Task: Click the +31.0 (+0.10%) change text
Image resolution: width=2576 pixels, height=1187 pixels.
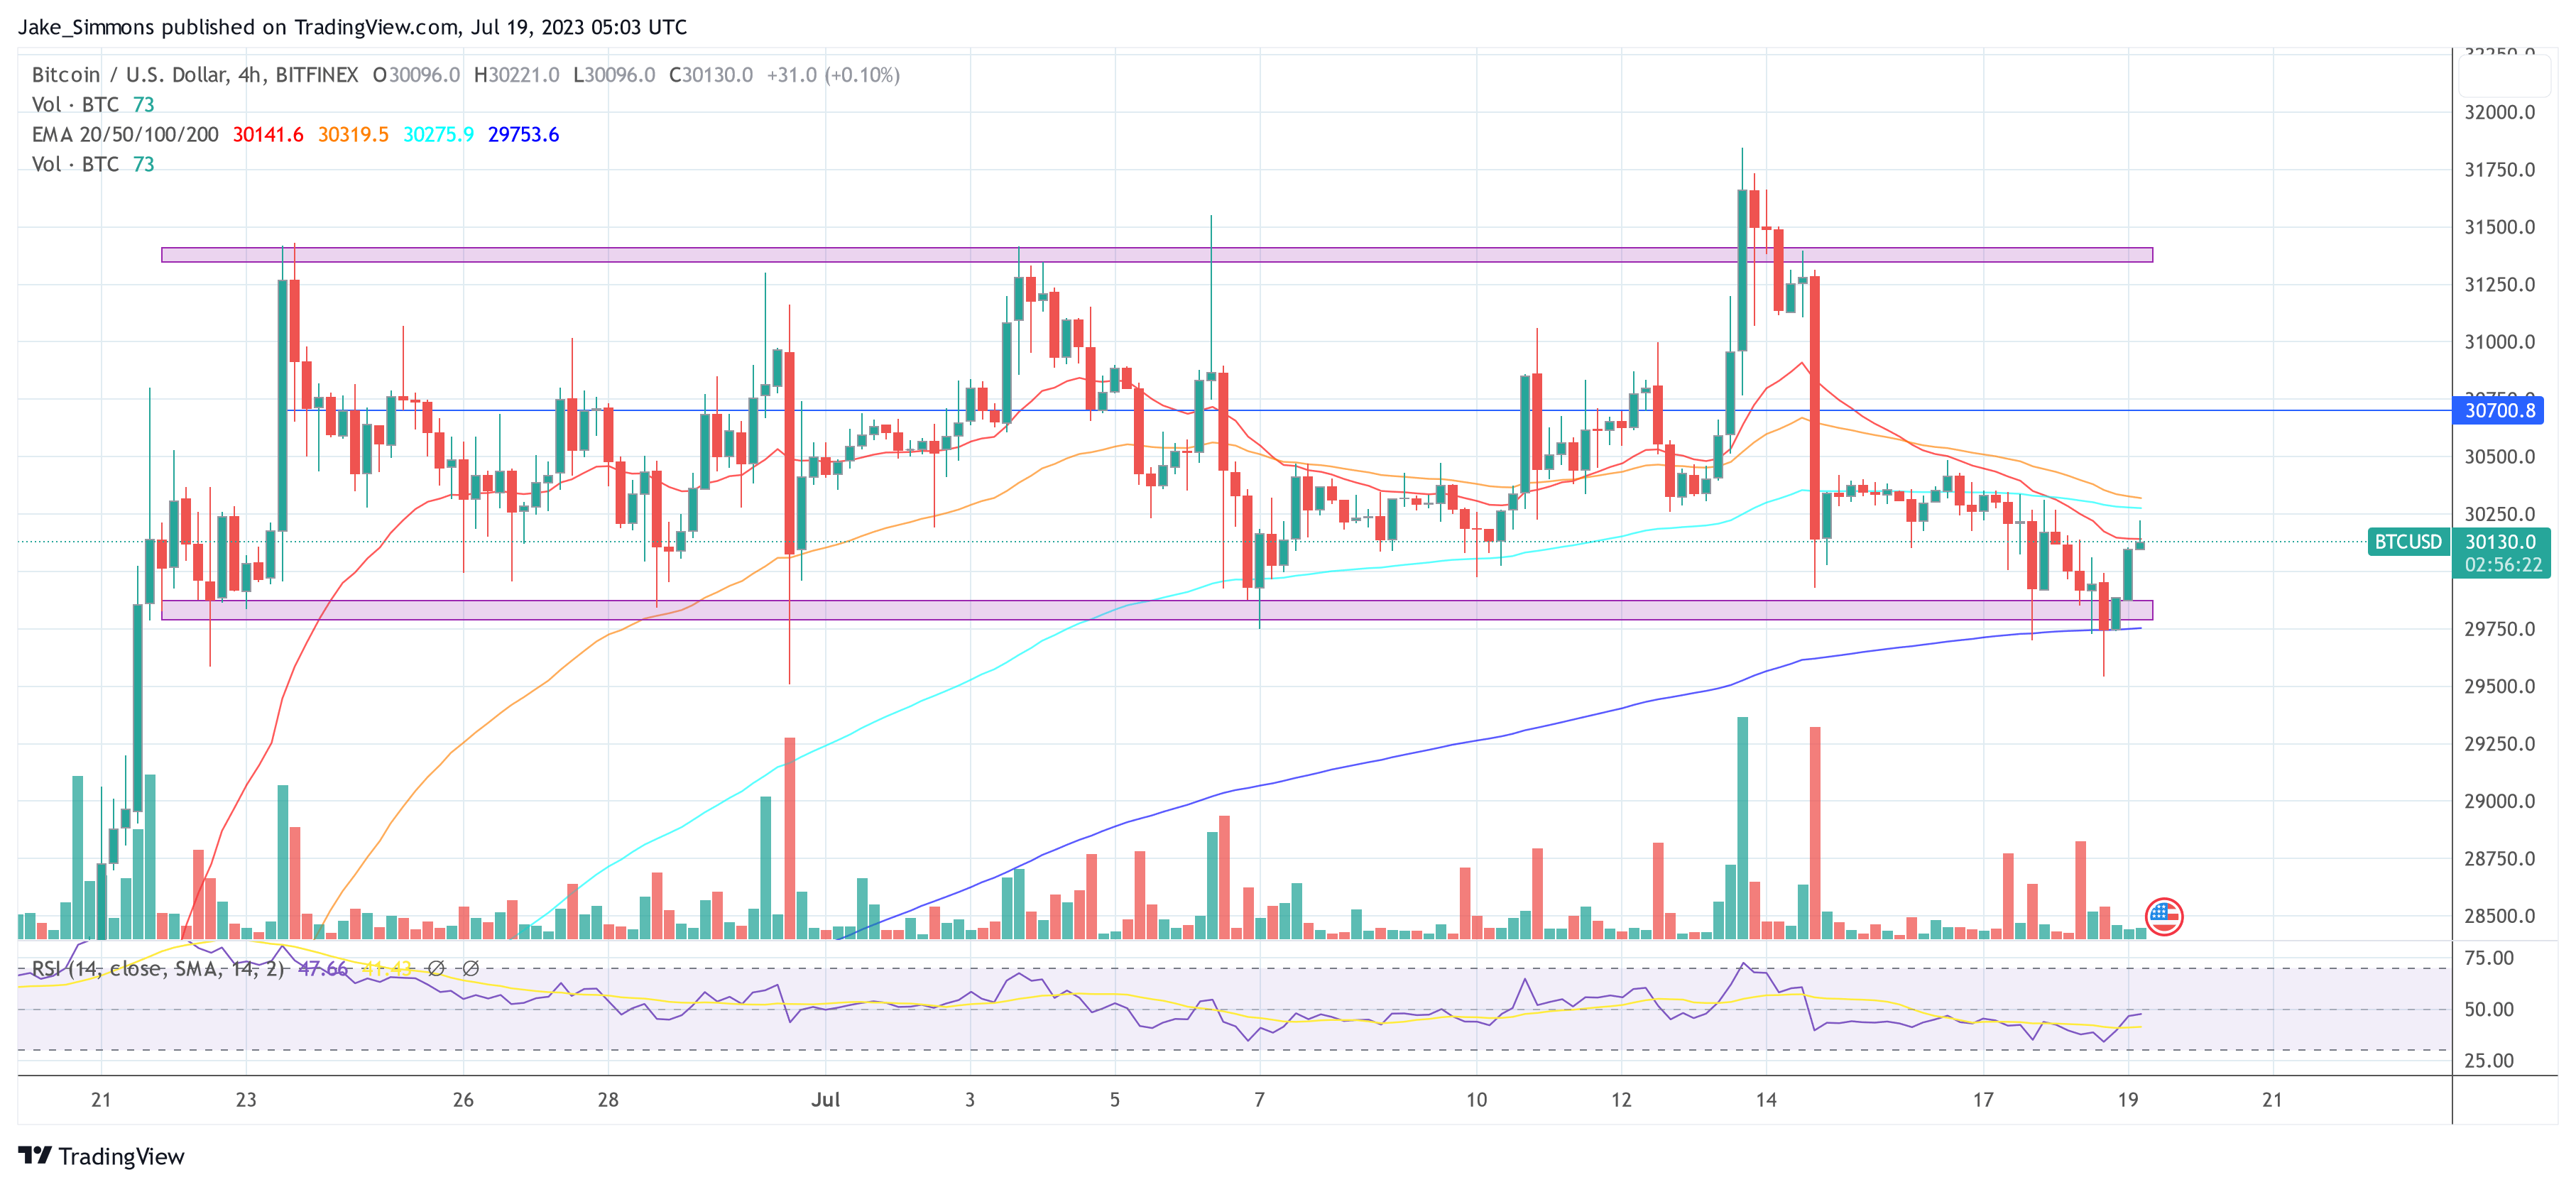Action: (x=833, y=75)
